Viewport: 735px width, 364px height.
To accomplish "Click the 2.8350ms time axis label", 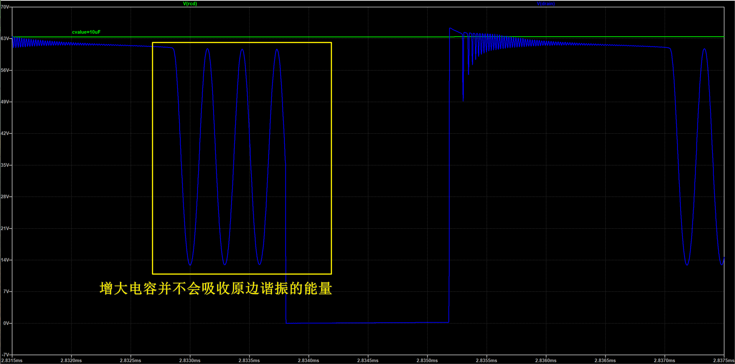I will click(427, 361).
